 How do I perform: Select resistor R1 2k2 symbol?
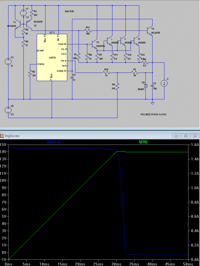point(32,13)
